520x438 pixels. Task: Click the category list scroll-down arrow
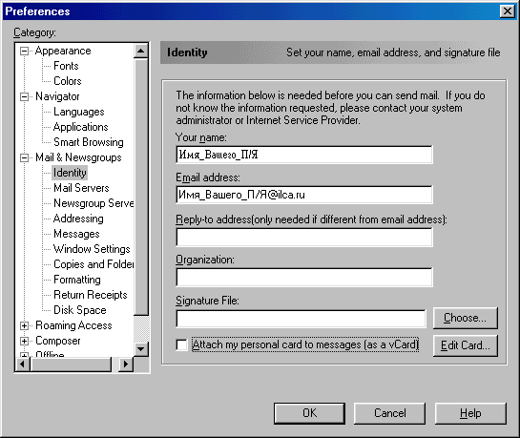click(141, 349)
